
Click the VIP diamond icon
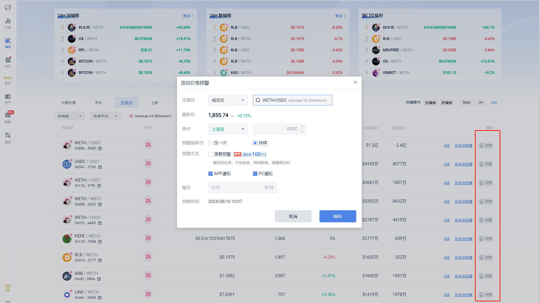coord(8,288)
